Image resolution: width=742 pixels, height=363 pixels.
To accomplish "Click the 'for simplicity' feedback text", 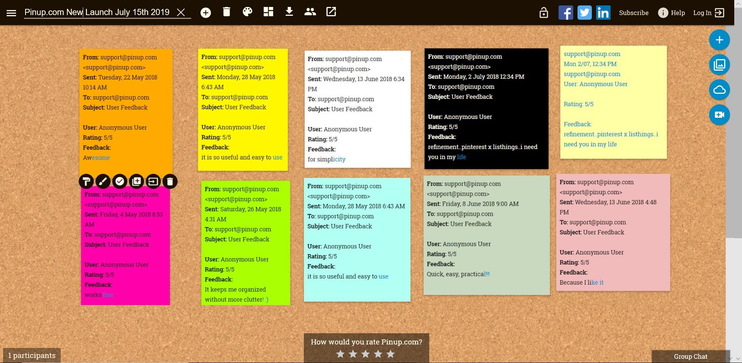I will [326, 159].
